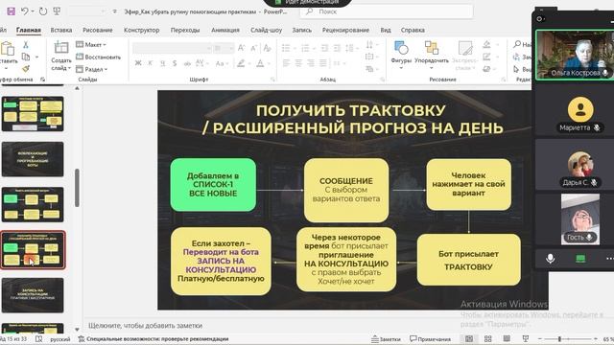Reset slide layout with Восстановить

[98, 57]
